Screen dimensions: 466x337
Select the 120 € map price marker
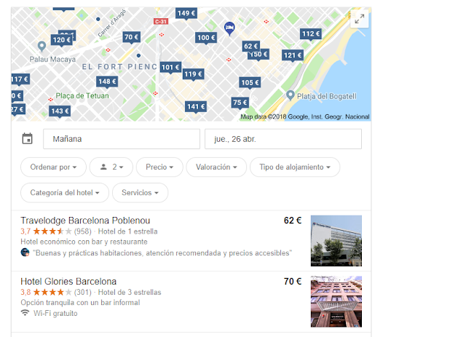61,40
